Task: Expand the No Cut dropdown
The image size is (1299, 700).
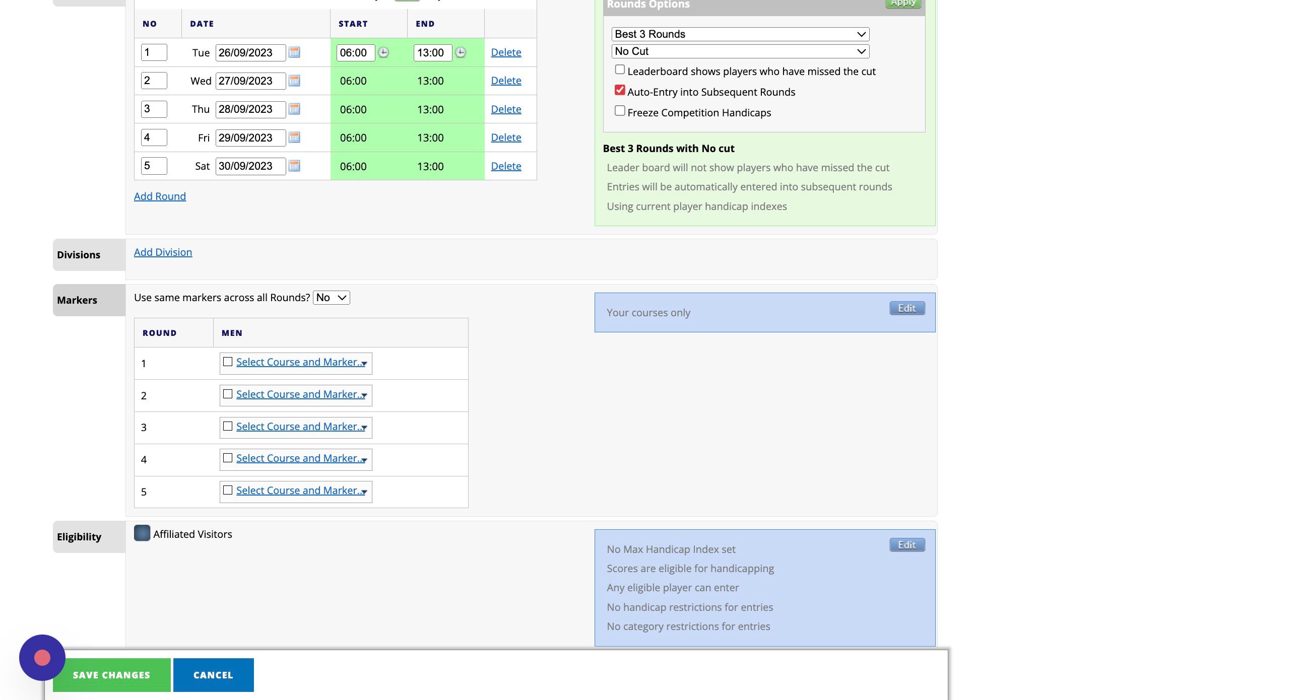Action: [x=740, y=51]
